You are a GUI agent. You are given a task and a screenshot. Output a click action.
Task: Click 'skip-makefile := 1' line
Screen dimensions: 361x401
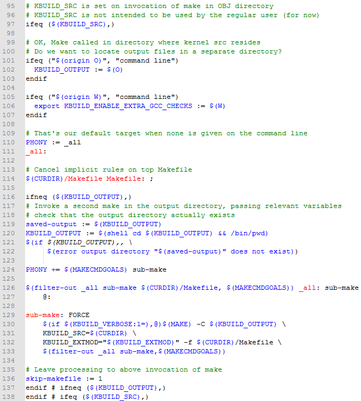64,379
